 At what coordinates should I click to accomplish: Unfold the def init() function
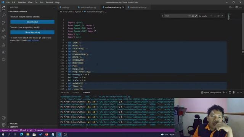(66, 43)
